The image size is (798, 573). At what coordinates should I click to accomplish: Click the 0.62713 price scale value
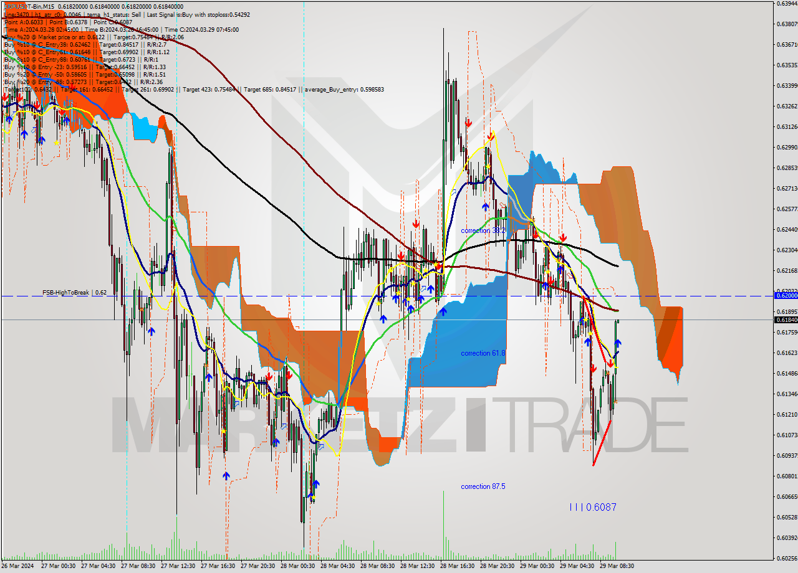click(787, 188)
